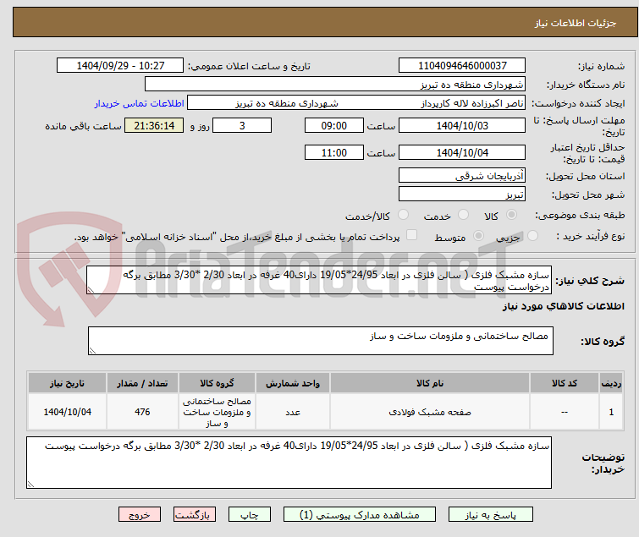The height and width of the screenshot is (537, 639).
Task: Click the remaining time countdown 21:36:14
Action: (x=154, y=125)
